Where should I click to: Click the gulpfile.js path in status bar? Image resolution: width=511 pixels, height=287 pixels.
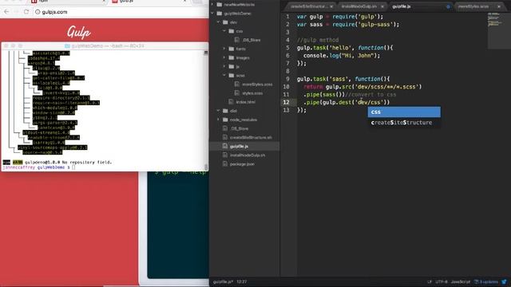(223, 281)
